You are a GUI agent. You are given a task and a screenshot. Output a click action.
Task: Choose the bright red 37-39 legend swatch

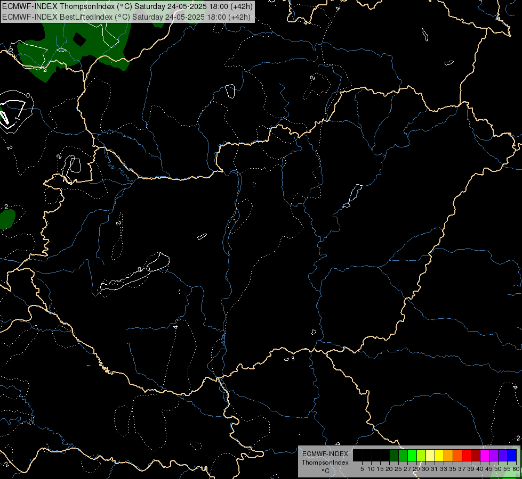[x=467, y=455]
